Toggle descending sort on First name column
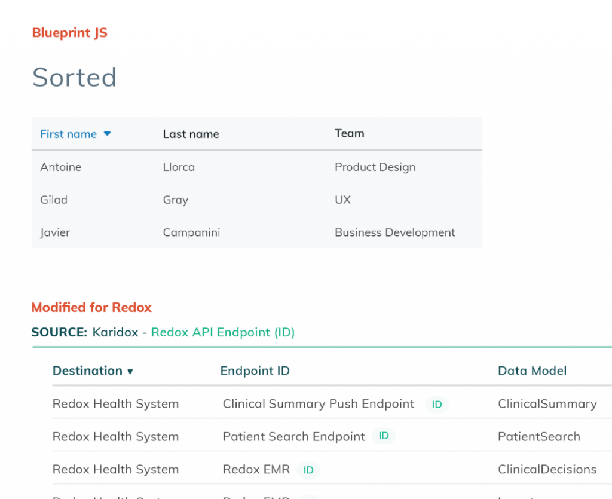The height and width of the screenshot is (499, 612). point(107,134)
